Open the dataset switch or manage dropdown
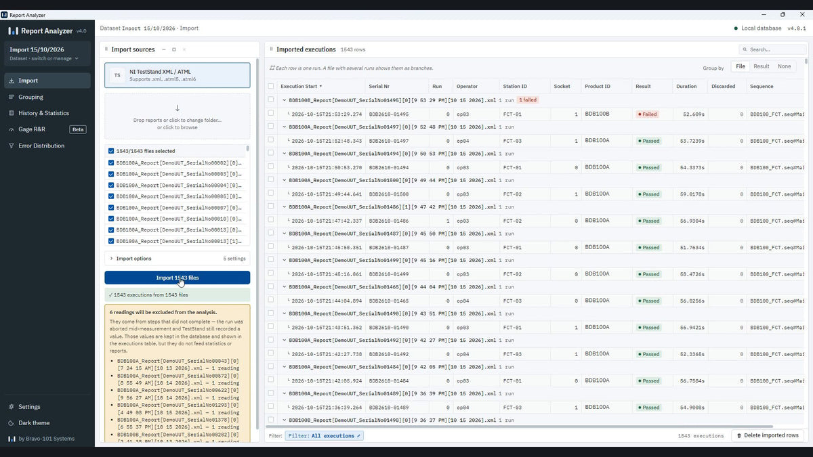Screen dimensions: 813x457 (47, 53)
